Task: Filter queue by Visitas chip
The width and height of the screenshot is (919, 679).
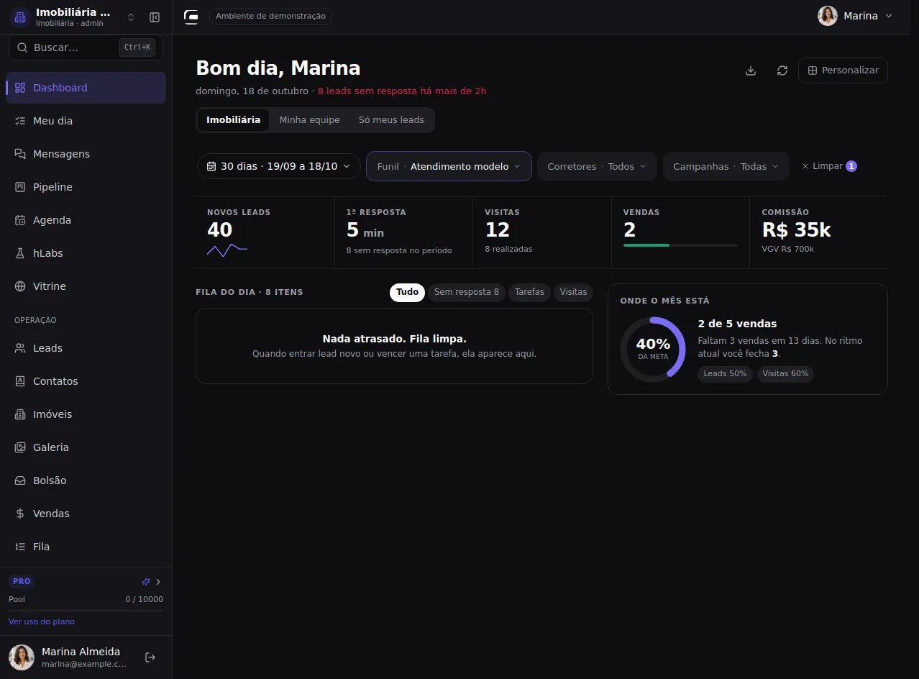Action: pos(573,292)
